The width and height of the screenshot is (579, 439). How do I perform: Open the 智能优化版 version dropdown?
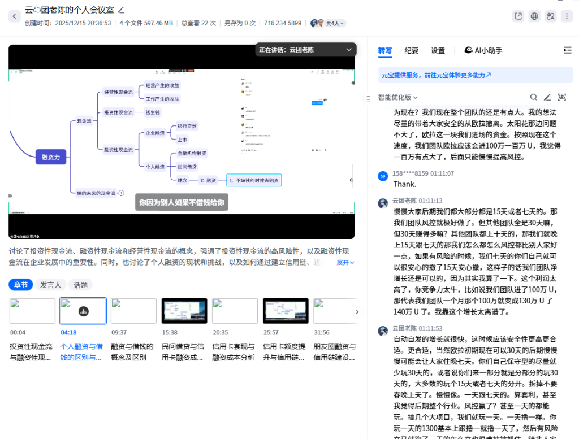coord(398,97)
